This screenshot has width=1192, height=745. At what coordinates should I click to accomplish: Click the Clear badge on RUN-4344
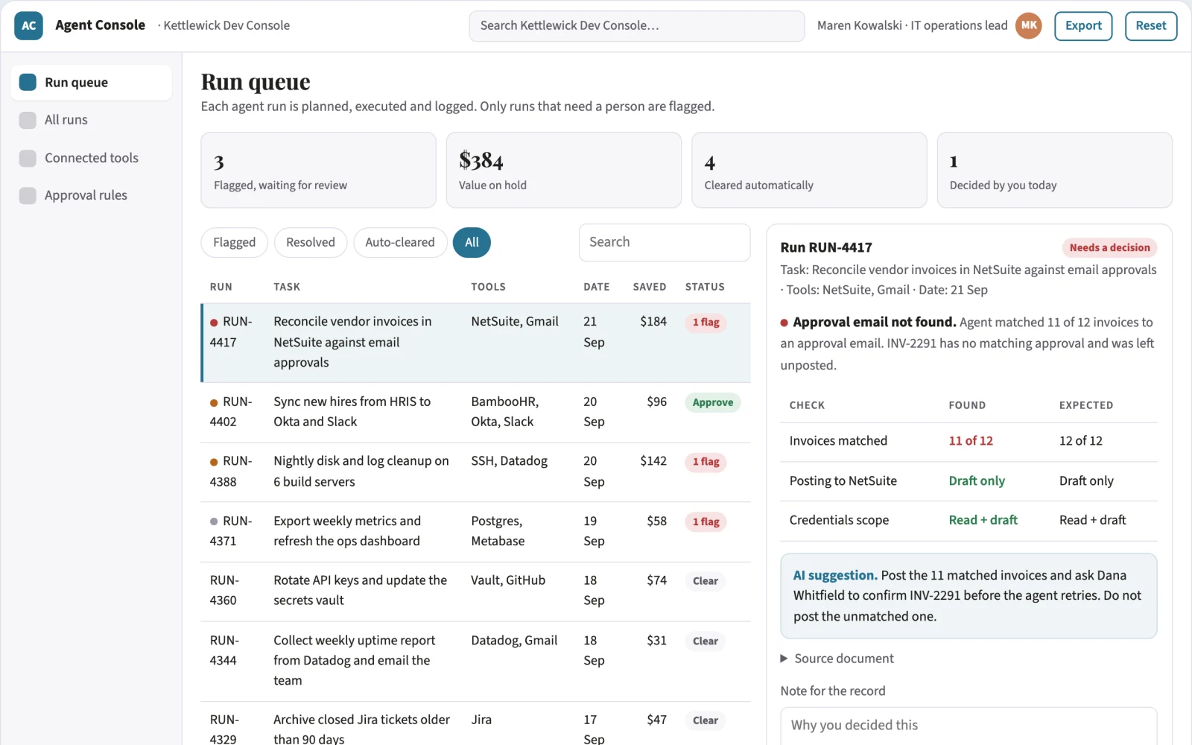[x=705, y=641]
